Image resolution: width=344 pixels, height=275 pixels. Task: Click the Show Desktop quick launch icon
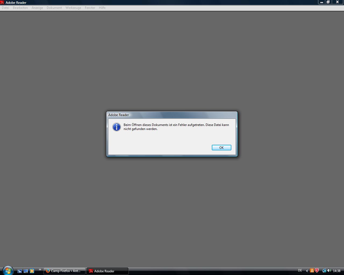(x=26, y=271)
